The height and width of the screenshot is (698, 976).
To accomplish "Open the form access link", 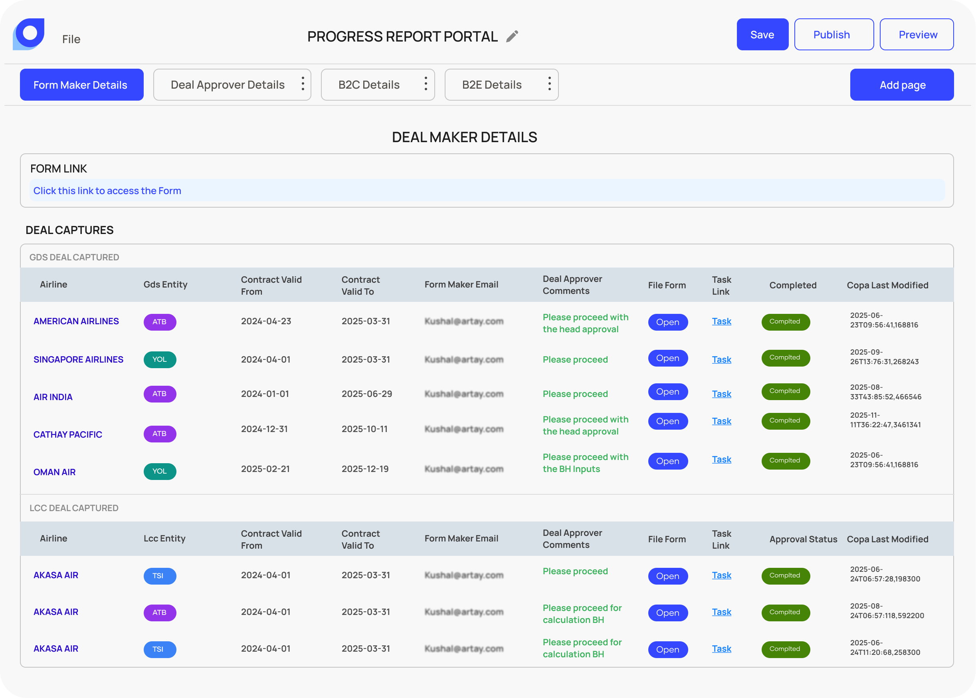I will [x=107, y=190].
